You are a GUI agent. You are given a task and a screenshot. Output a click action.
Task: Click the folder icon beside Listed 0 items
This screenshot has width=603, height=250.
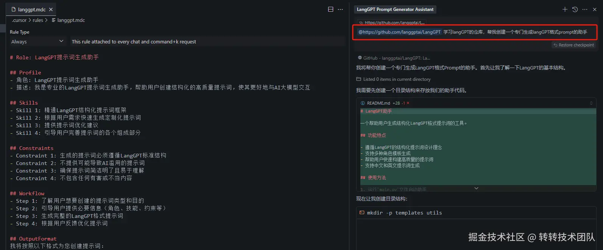358,79
